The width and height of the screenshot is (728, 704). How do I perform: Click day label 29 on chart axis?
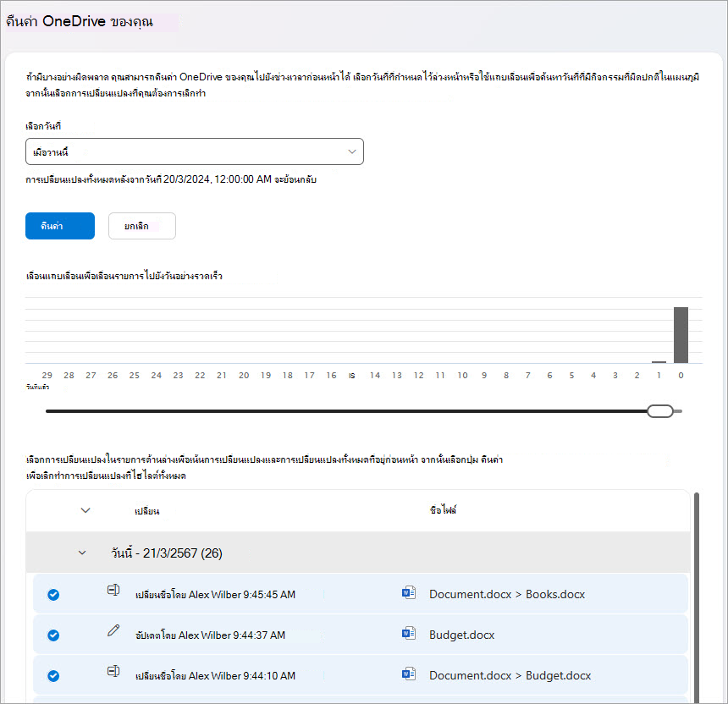click(47, 375)
